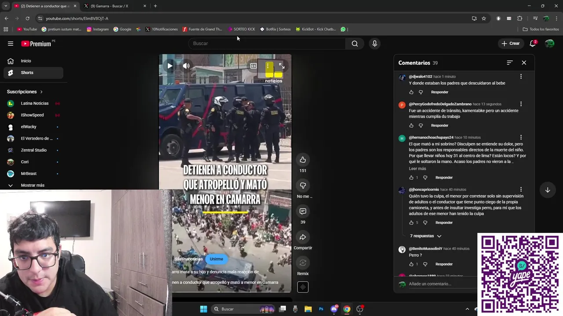The height and width of the screenshot is (316, 563).
Task: Open the YouTube hamburger guide menu
Action: click(x=11, y=43)
